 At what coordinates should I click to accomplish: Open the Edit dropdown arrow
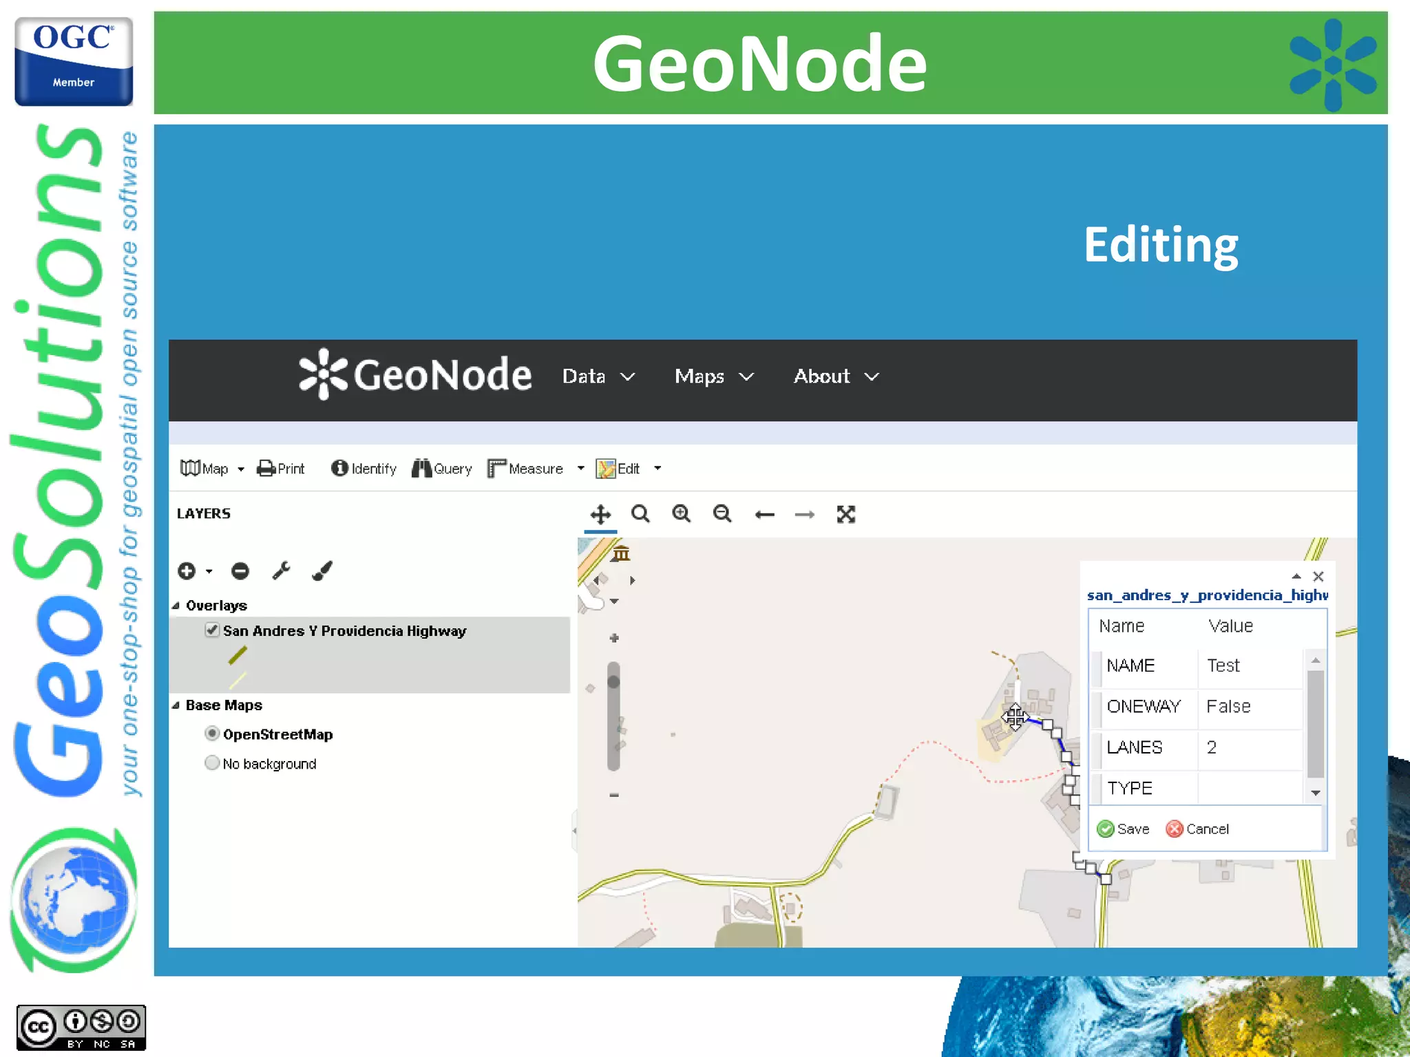pos(657,469)
